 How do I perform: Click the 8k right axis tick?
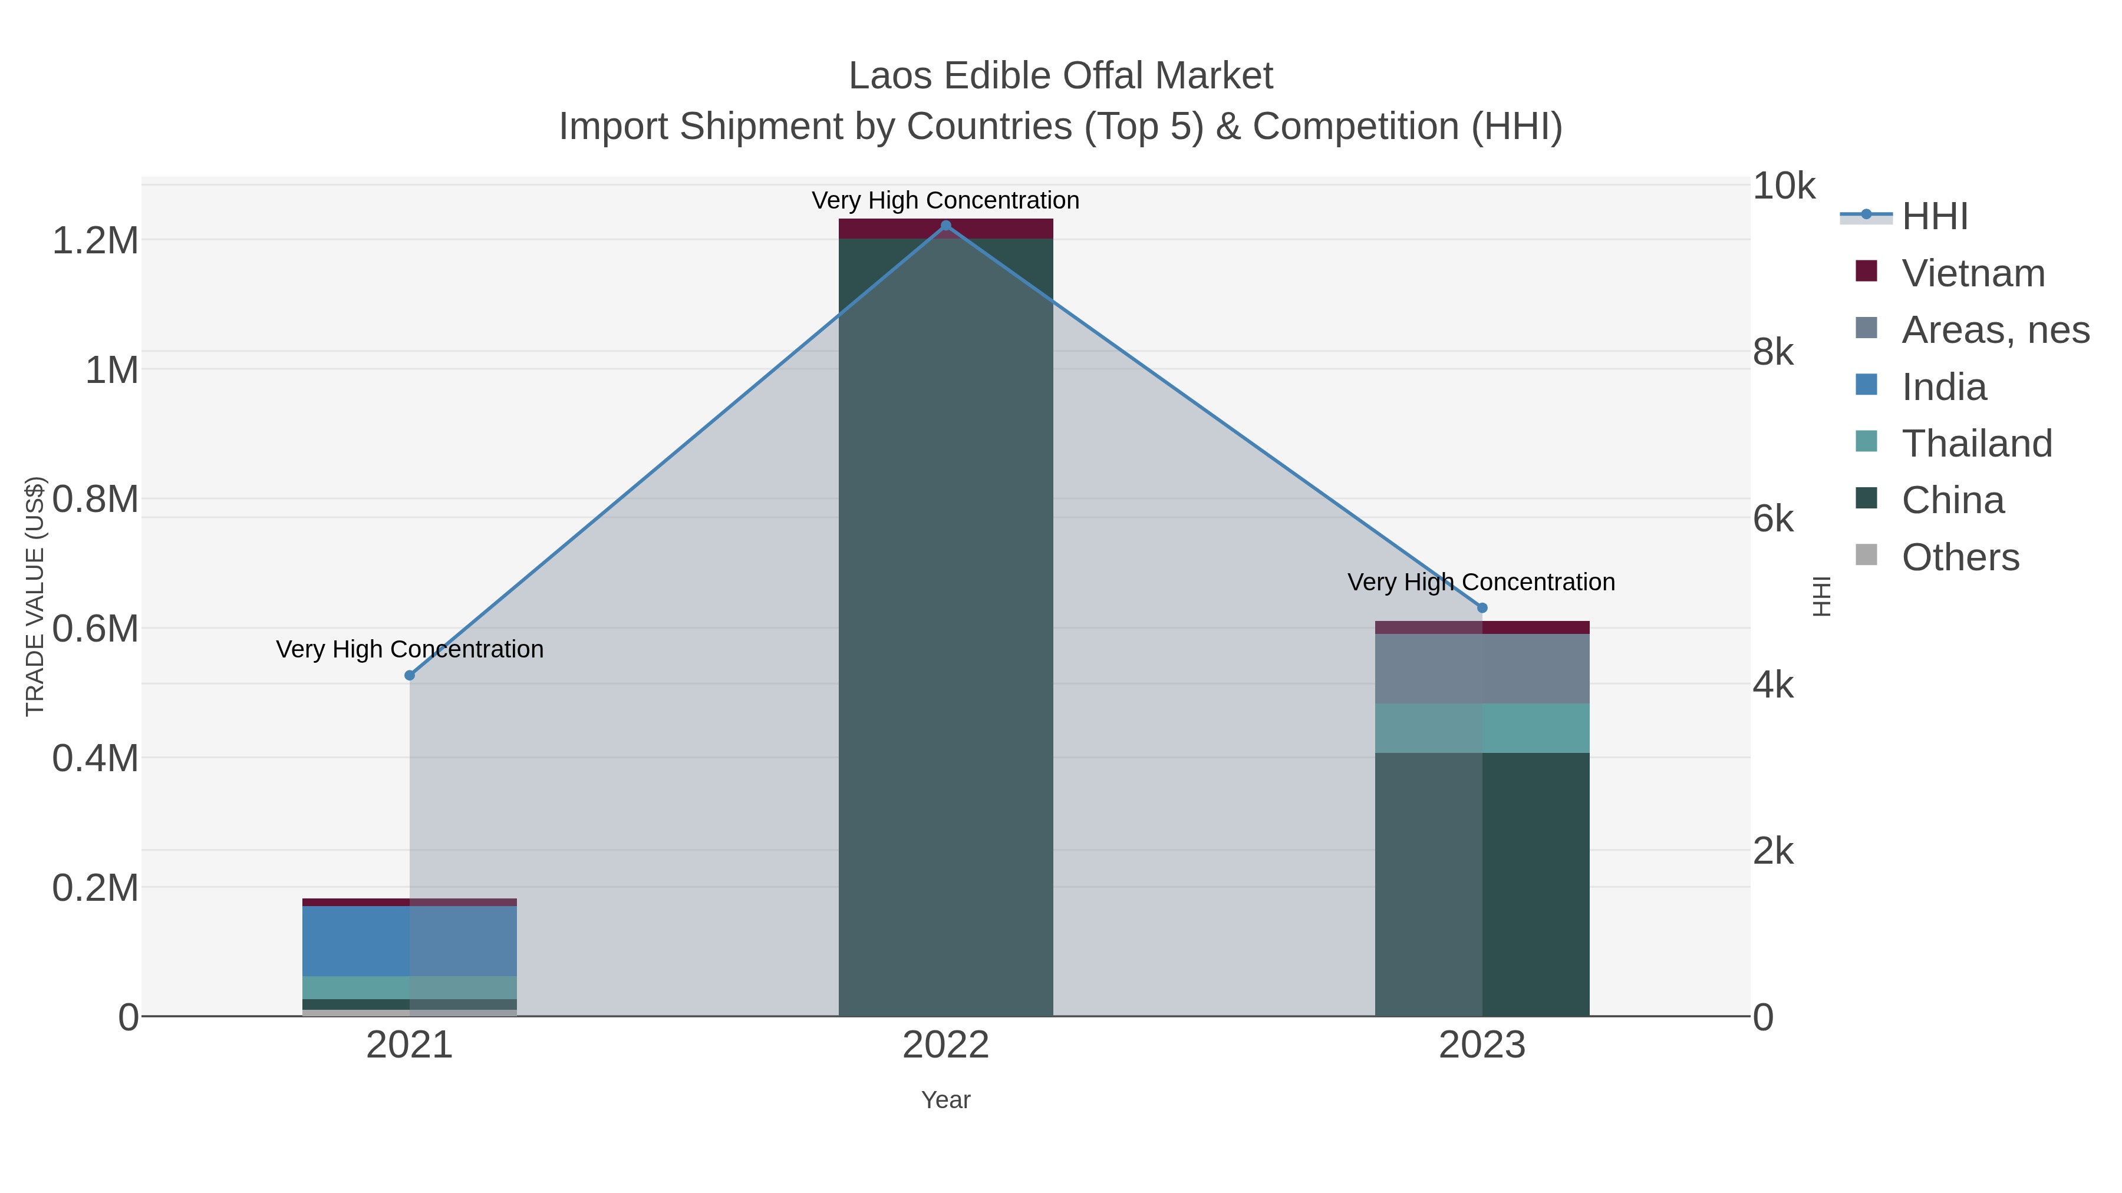[x=1772, y=352]
